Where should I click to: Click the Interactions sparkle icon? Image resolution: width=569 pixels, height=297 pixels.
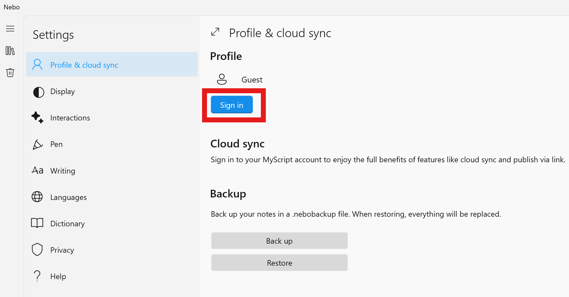point(37,118)
